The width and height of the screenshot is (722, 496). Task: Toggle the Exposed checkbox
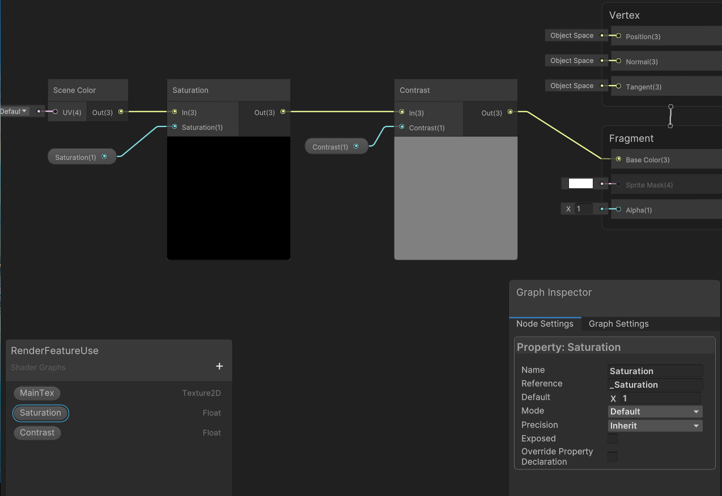(613, 439)
